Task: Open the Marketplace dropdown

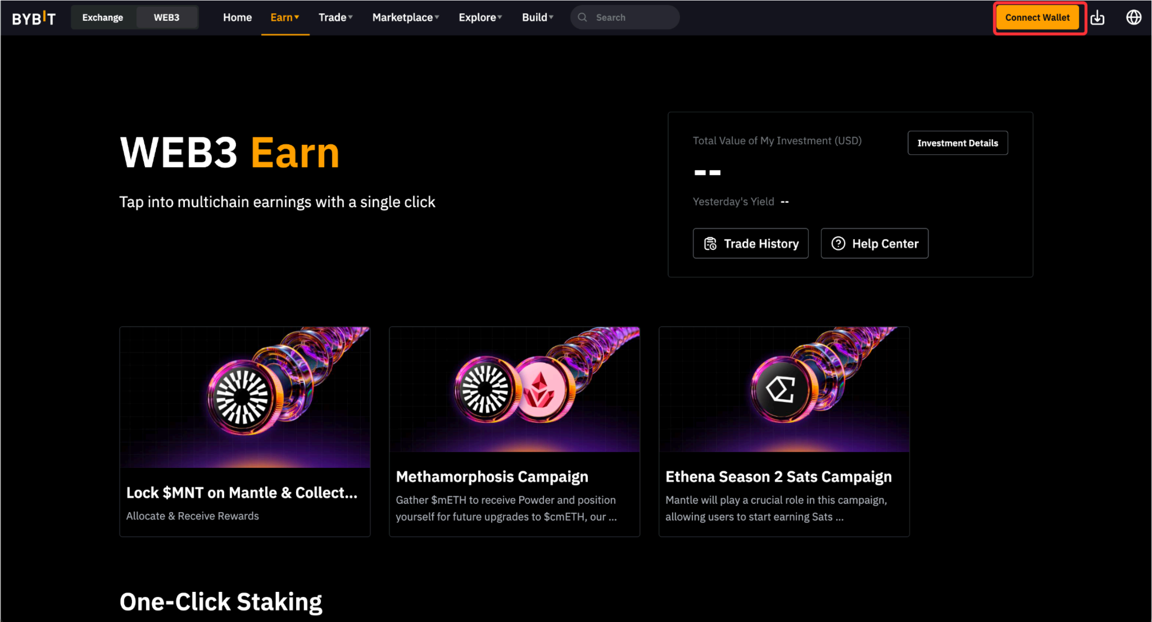Action: click(406, 18)
